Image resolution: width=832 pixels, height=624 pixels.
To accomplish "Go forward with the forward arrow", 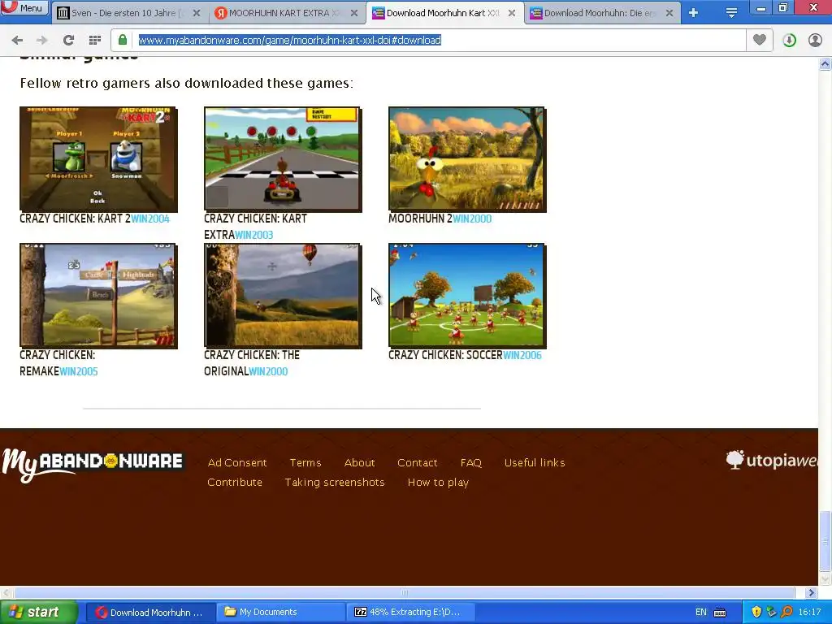I will click(42, 41).
